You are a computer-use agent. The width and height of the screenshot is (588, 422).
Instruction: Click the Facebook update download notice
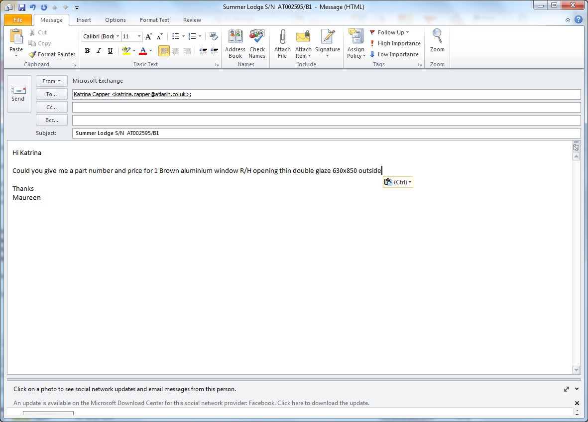[x=191, y=403]
